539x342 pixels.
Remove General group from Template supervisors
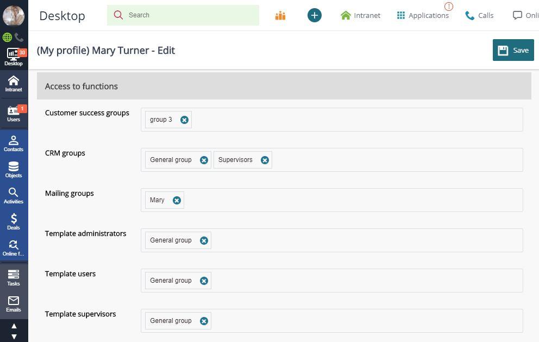204,321
